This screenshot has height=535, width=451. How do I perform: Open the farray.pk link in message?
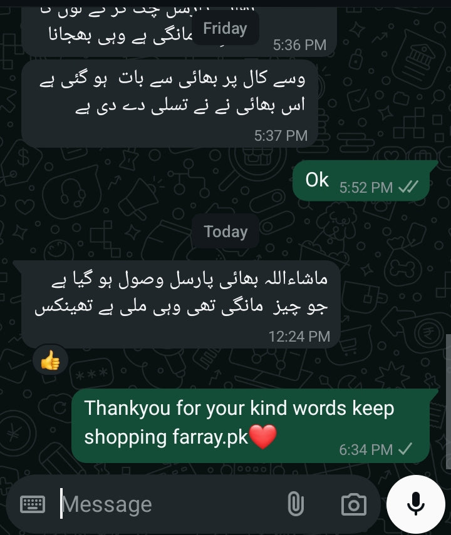click(x=210, y=437)
